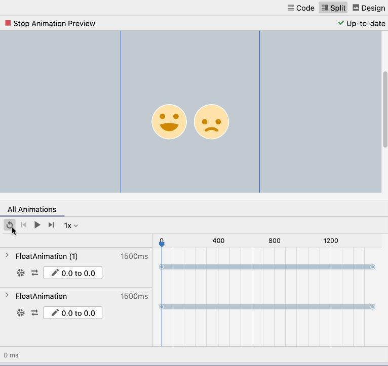Click freeze icon for FloatAnimation (1)
Image resolution: width=388 pixels, height=366 pixels.
pos(21,273)
